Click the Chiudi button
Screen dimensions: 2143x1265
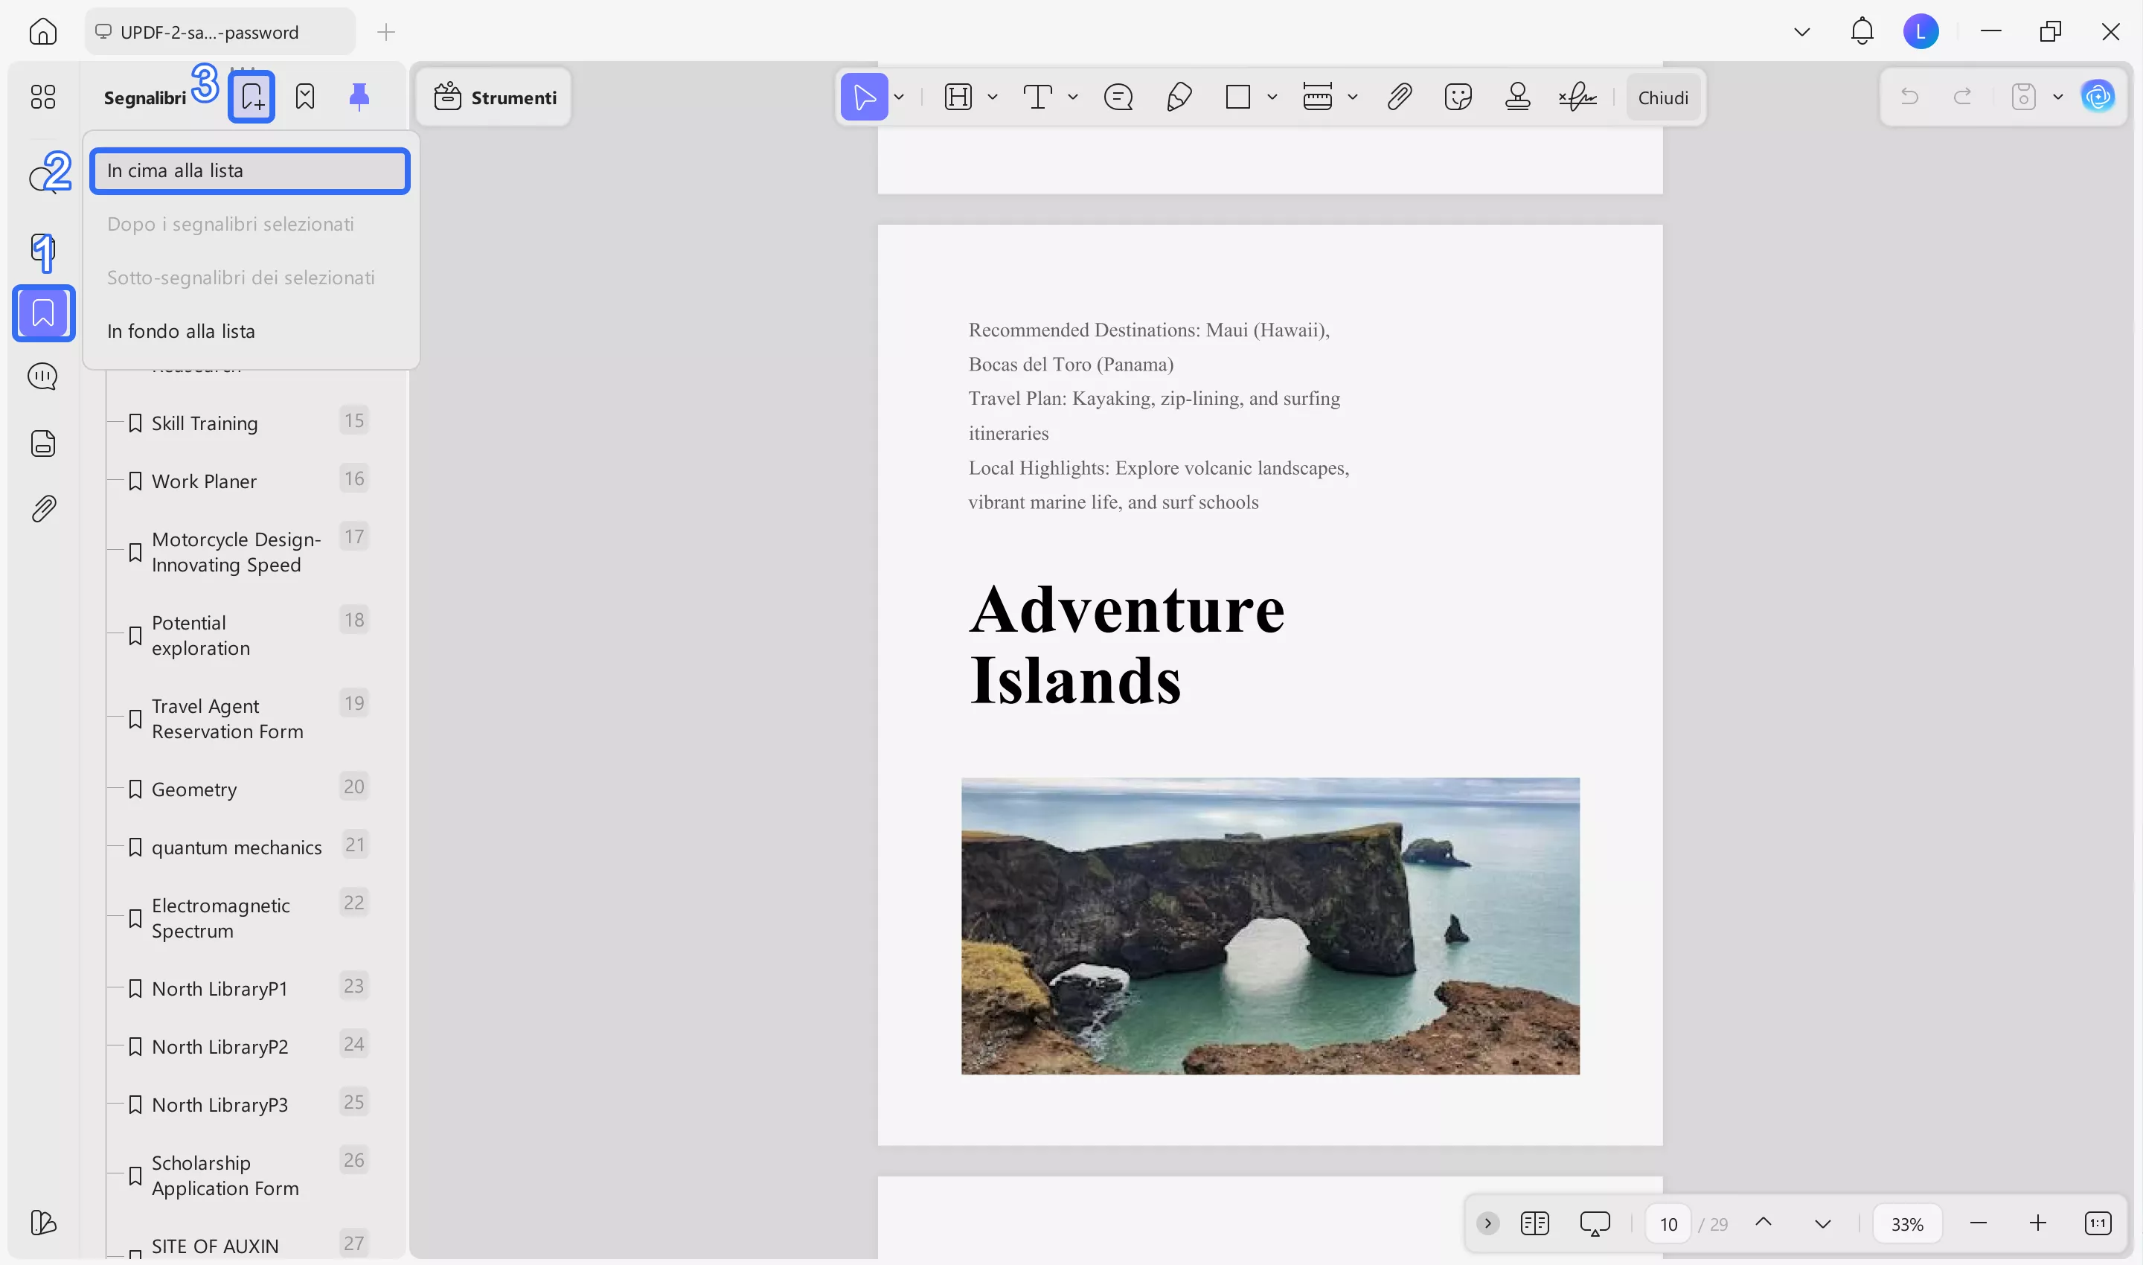tap(1664, 96)
